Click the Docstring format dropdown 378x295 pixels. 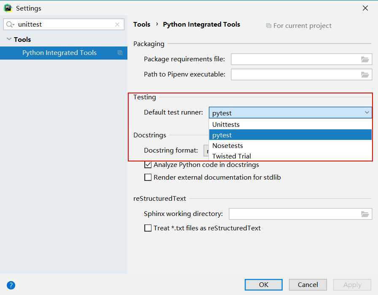[x=206, y=150]
